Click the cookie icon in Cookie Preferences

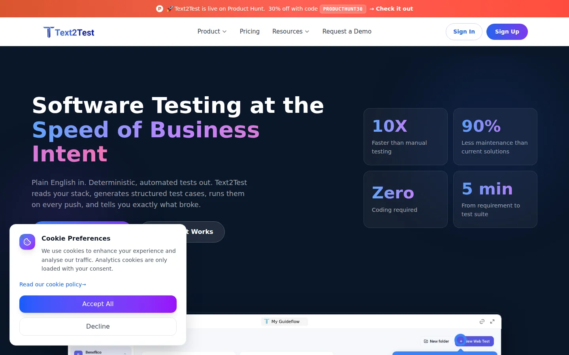click(x=27, y=242)
